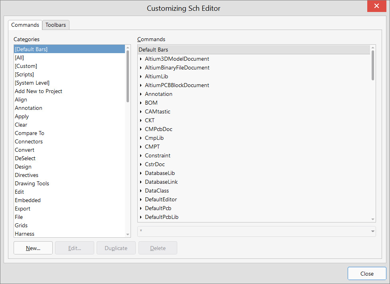
Task: Click the DefaultPcb command entry
Action: 158,209
